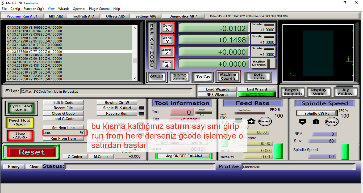Screen dimensions: 363x193
Task: Toggle Jog Follow mode
Action: pyautogui.click(x=345, y=92)
